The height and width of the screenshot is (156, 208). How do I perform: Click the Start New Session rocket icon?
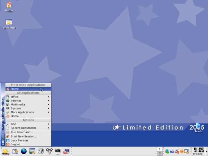[x=8, y=136]
